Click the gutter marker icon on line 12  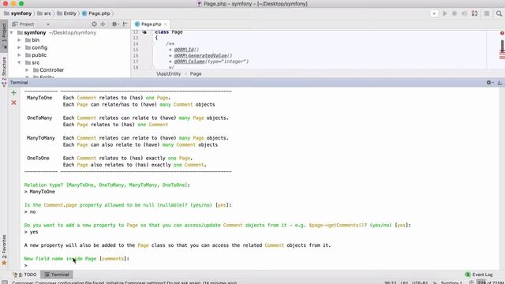pos(144,32)
